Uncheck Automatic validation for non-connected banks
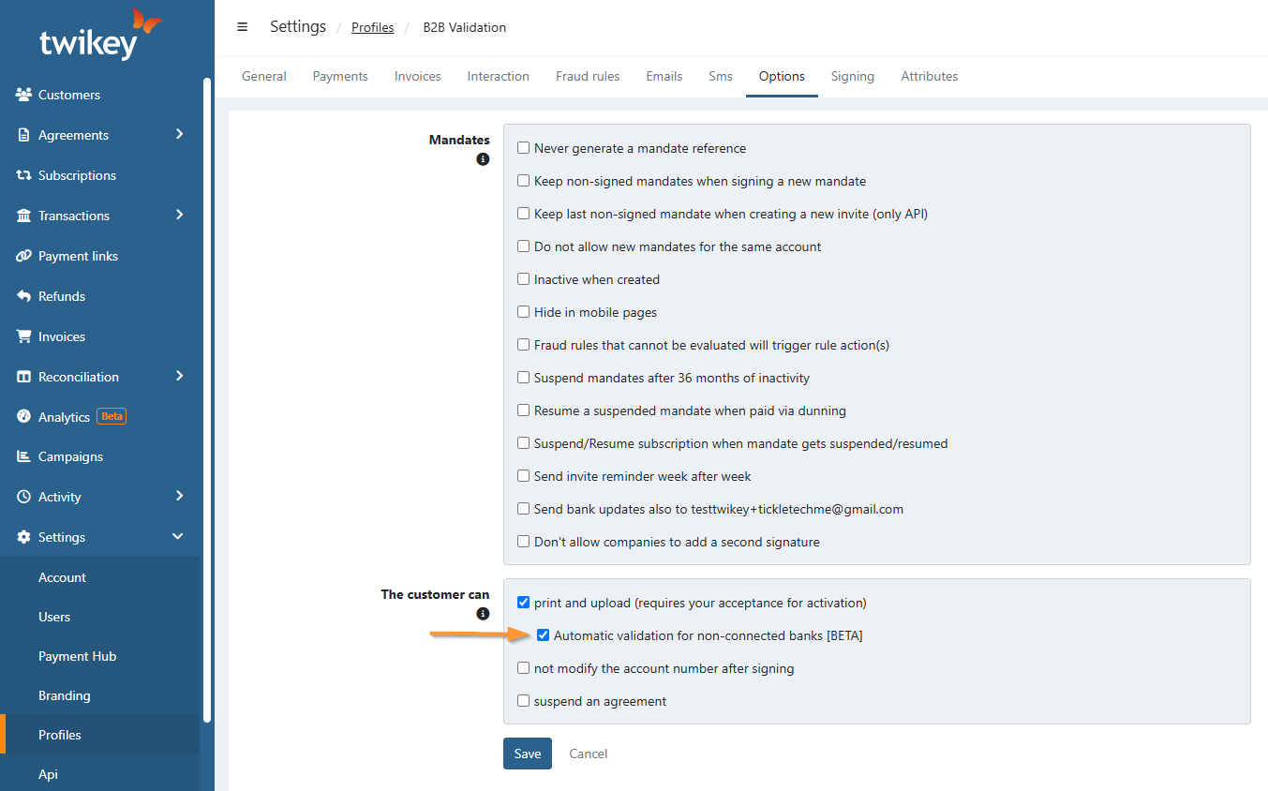The image size is (1268, 791). click(x=543, y=635)
